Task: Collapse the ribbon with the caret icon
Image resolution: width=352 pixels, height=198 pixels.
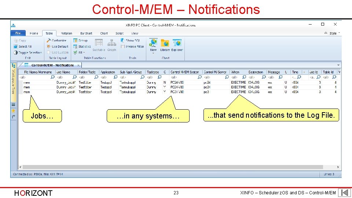Action: tap(326, 33)
